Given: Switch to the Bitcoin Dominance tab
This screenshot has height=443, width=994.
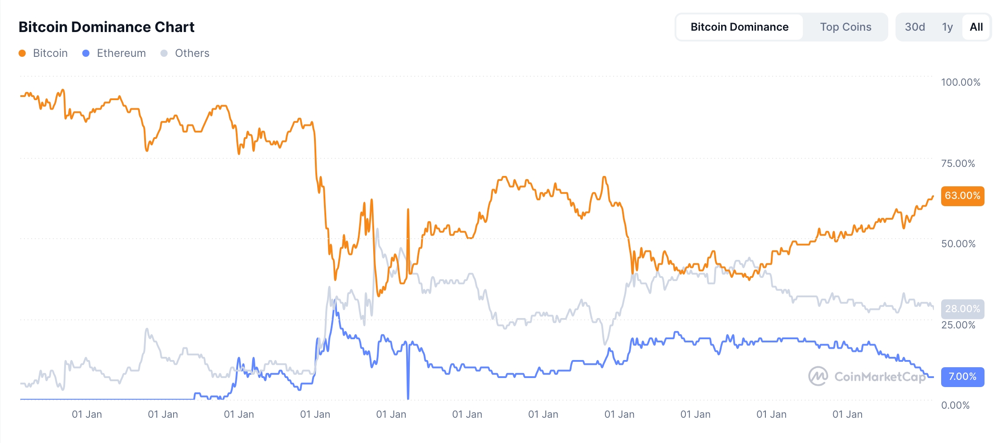Looking at the screenshot, I should [x=739, y=27].
